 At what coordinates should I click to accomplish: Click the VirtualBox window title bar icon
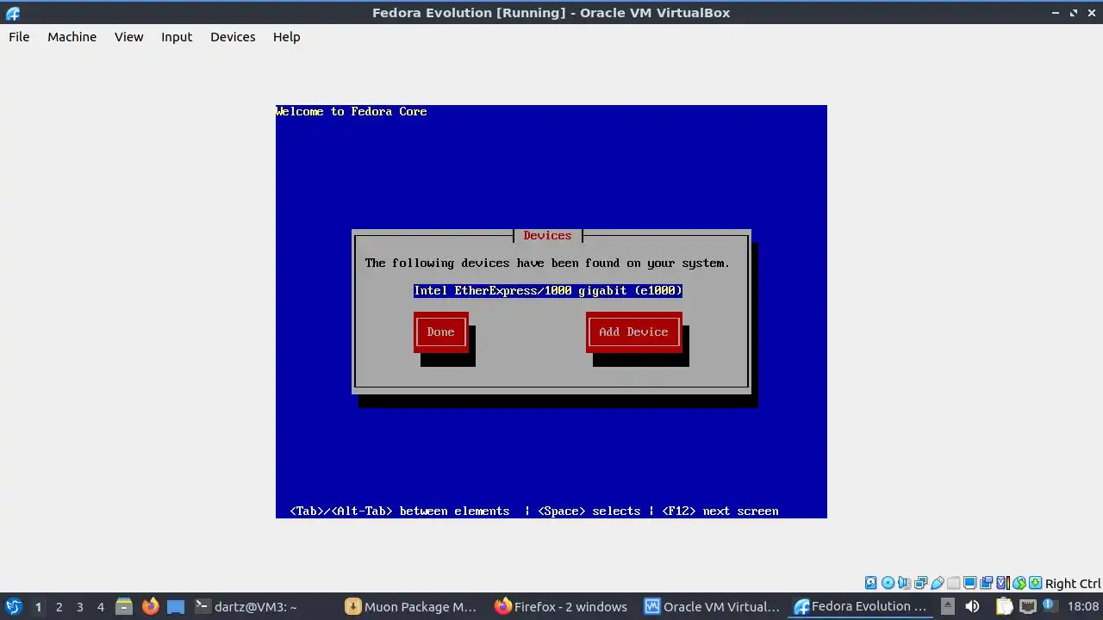[13, 13]
